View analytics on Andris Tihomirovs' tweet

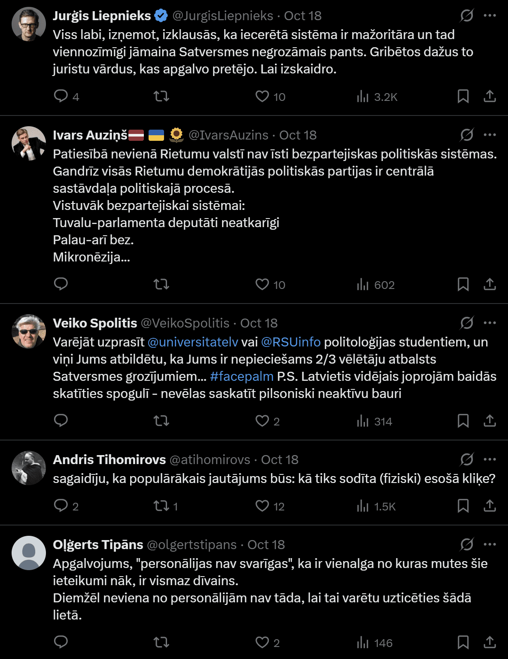[363, 506]
